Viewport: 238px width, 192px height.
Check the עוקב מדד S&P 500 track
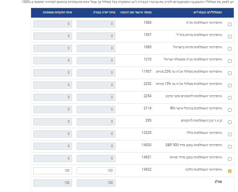coord(230,147)
